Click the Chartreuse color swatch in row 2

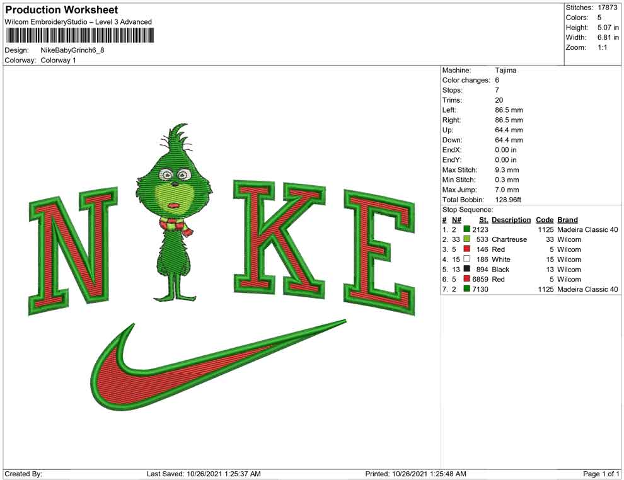point(467,239)
